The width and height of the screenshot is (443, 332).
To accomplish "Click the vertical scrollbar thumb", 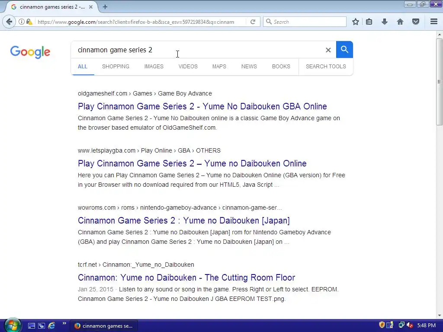I will [x=439, y=82].
